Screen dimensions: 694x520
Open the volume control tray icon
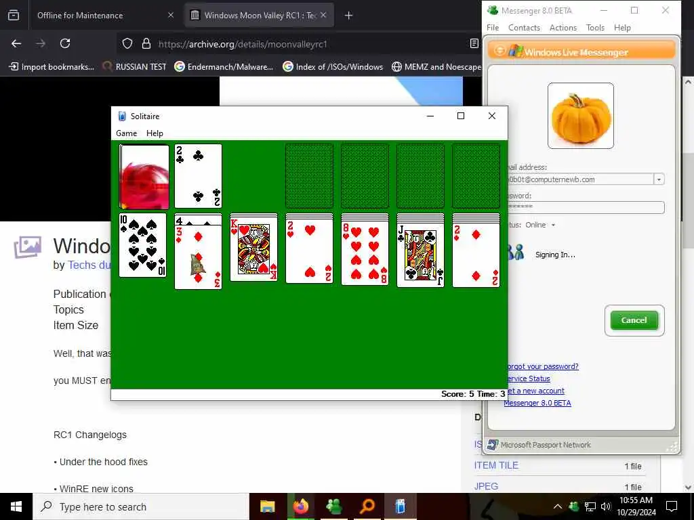[x=605, y=506]
